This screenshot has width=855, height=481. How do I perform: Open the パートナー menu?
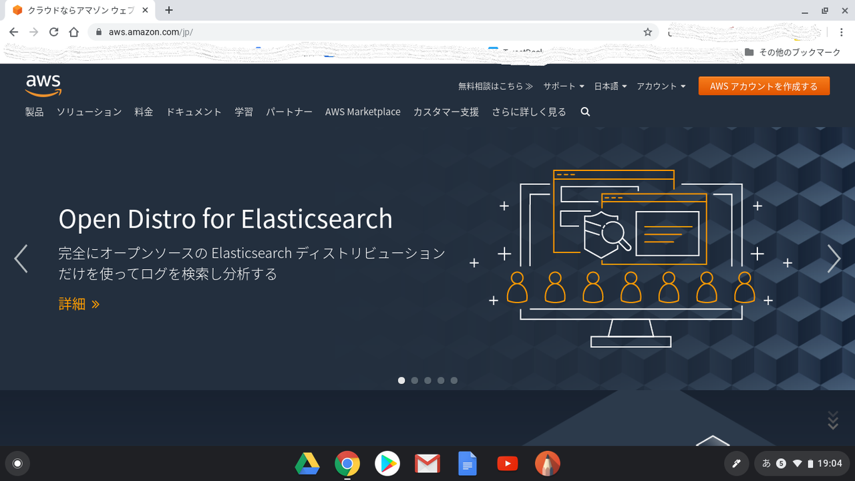coord(289,112)
